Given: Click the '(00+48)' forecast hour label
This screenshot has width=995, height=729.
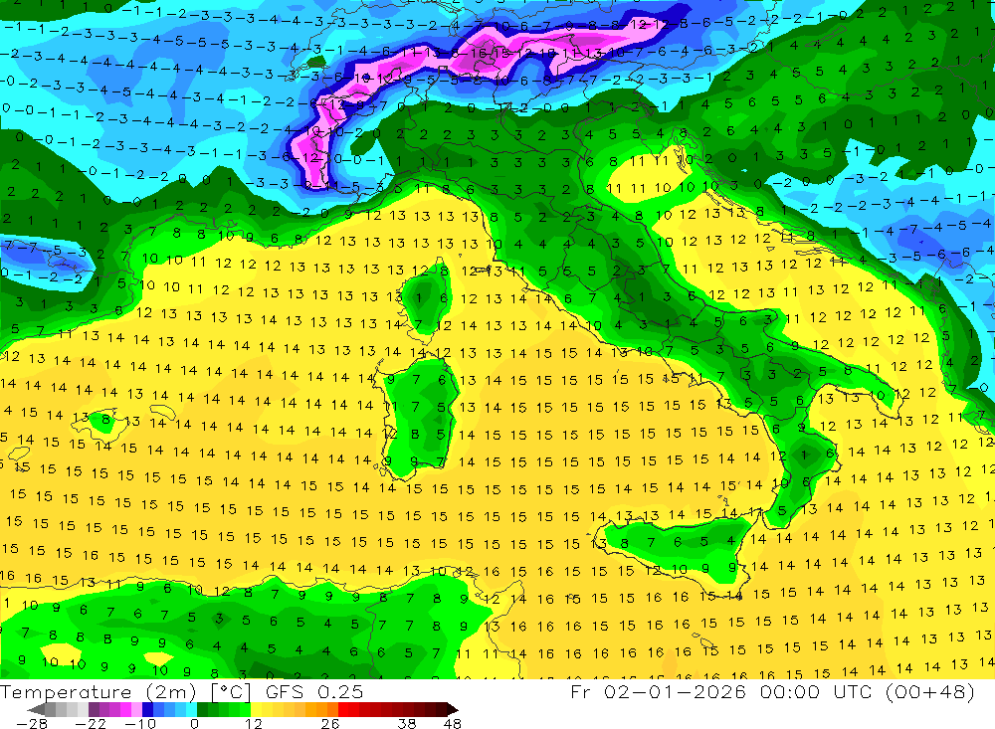Looking at the screenshot, I should pos(929,691).
